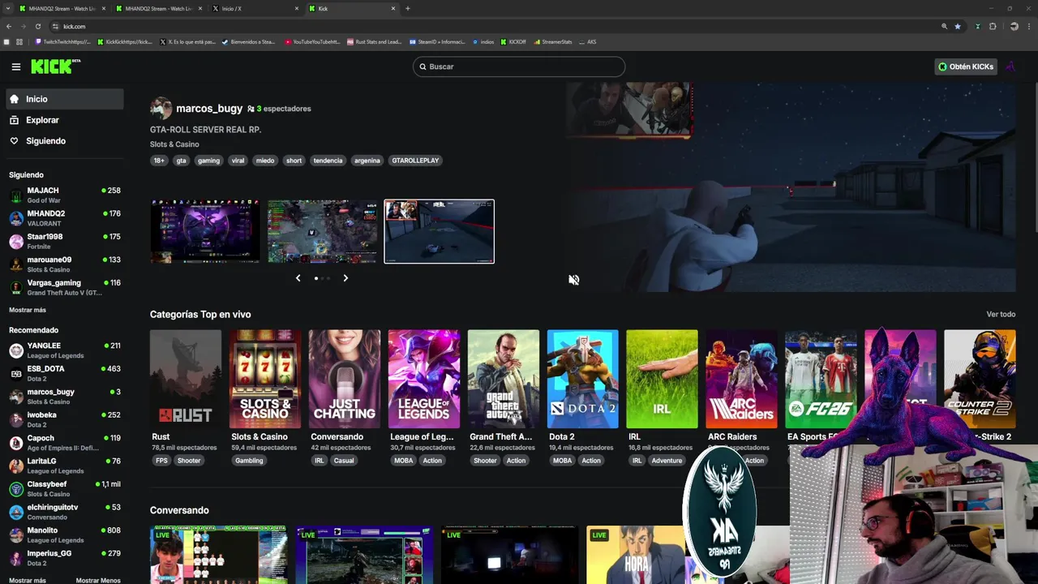Switch to first MHANDQ2 Stream tab

click(61, 8)
